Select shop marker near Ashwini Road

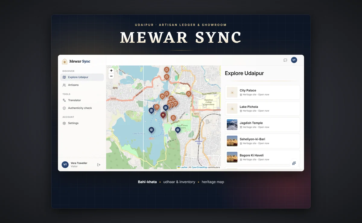click(x=189, y=94)
